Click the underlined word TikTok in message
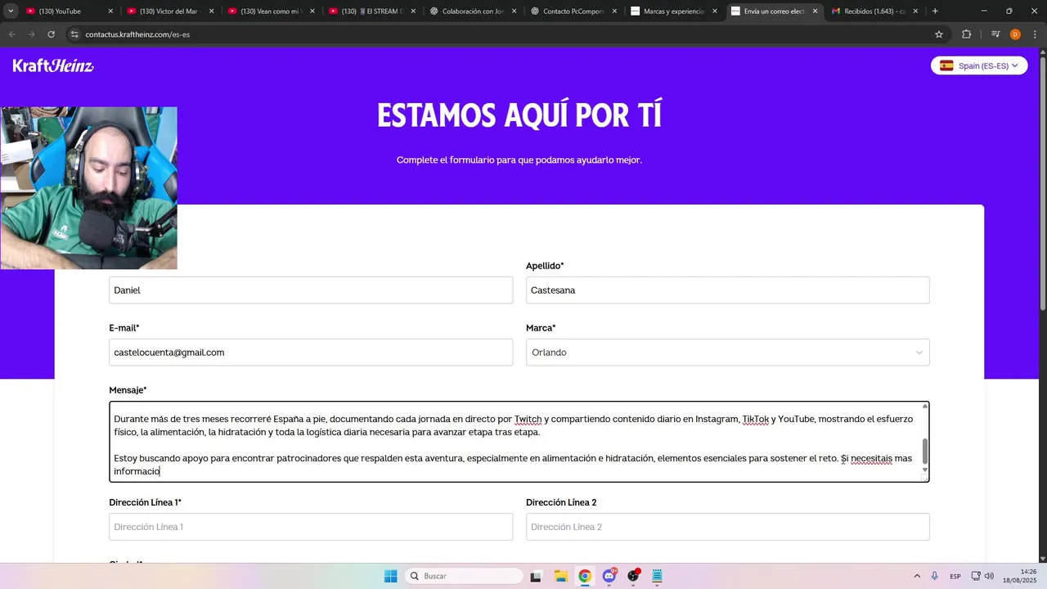 (755, 419)
